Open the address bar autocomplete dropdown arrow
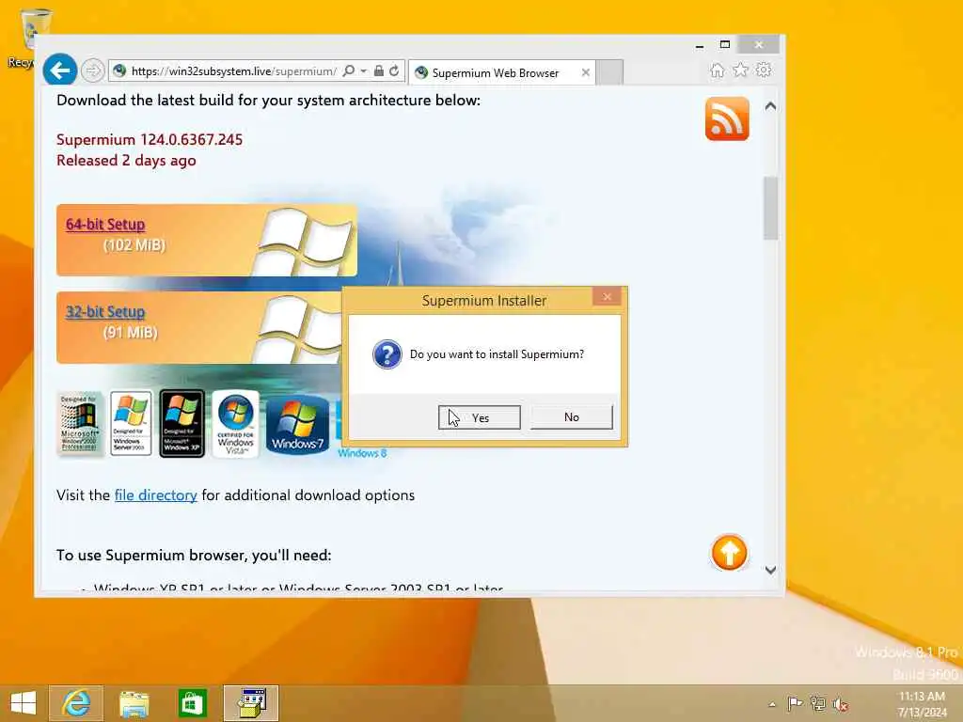The height and width of the screenshot is (722, 963). point(364,71)
